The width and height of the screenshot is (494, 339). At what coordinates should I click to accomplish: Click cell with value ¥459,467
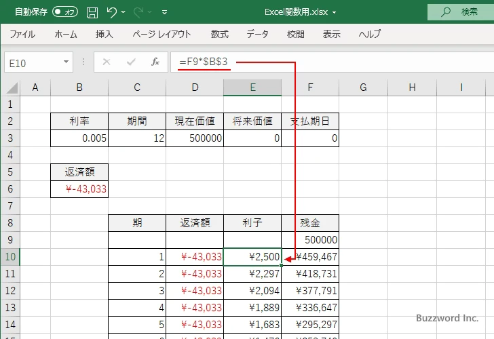pos(310,257)
